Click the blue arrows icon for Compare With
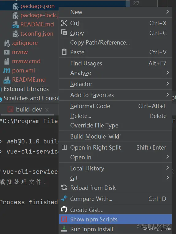 coord(64,199)
